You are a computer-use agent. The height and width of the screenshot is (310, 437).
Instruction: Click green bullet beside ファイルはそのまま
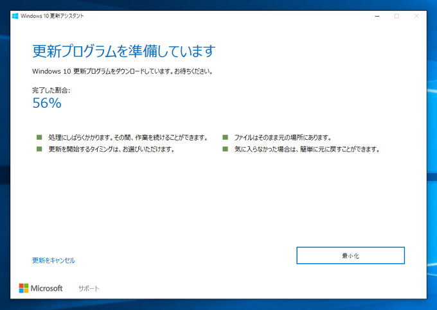coord(225,137)
